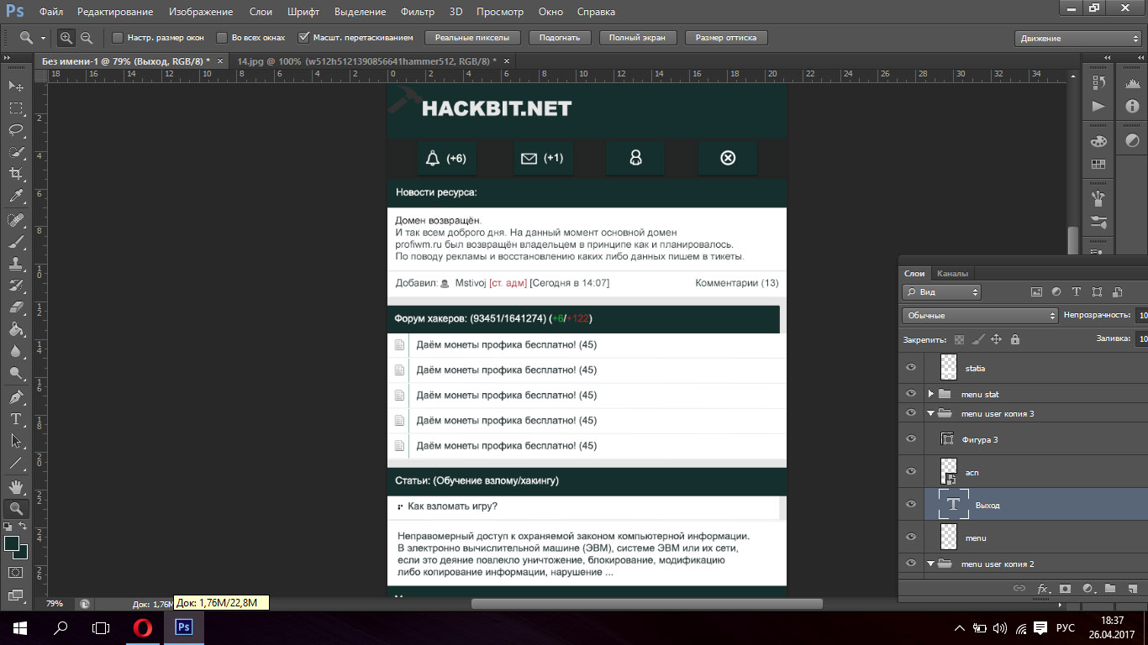Open the 'Фильтр' menu
The image size is (1148, 645).
point(418,12)
